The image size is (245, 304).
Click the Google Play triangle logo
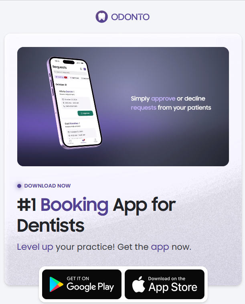(56, 284)
